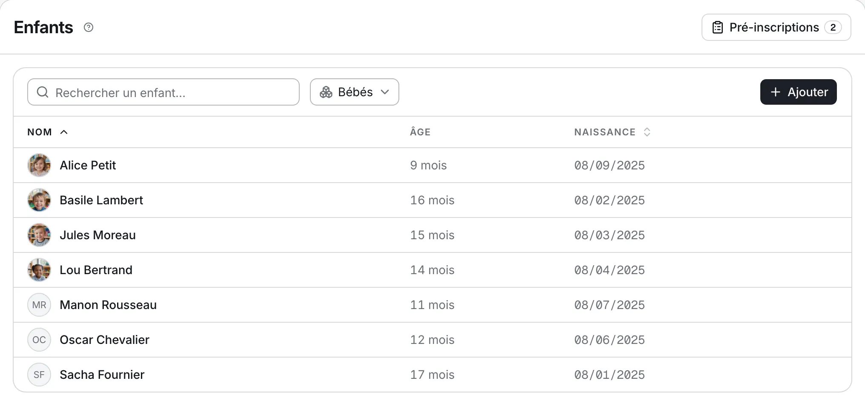Click birth date 08/01/2025
This screenshot has width=865, height=418.
(x=610, y=375)
